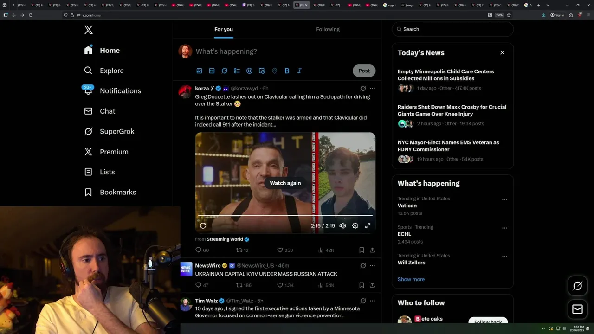
Task: Add media image to post
Action: coord(199,71)
